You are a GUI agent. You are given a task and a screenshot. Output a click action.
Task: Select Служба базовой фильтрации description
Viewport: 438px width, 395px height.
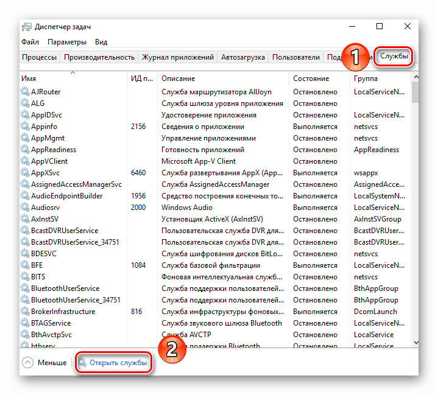click(211, 265)
